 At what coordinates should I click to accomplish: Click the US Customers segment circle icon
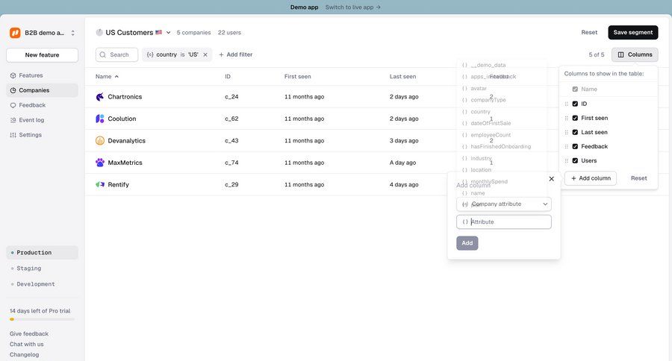[99, 33]
